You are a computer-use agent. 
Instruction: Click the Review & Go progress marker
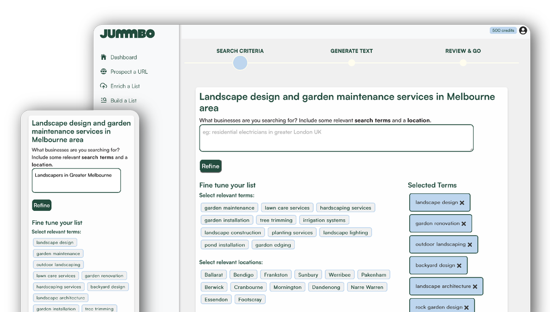(x=463, y=63)
